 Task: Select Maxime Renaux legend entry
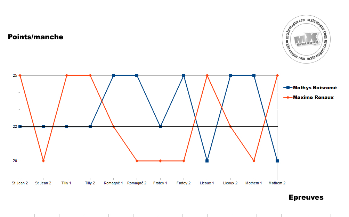coord(308,97)
